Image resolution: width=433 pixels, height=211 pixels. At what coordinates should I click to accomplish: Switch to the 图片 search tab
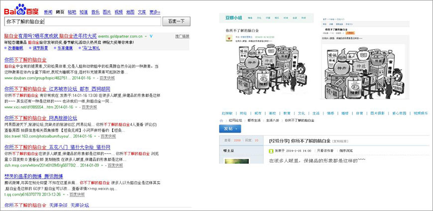(107, 11)
